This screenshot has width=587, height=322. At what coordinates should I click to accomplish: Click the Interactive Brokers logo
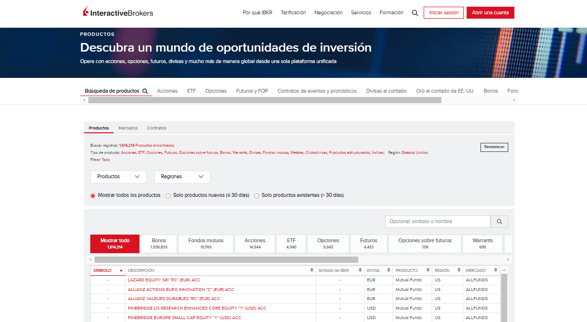pyautogui.click(x=118, y=13)
